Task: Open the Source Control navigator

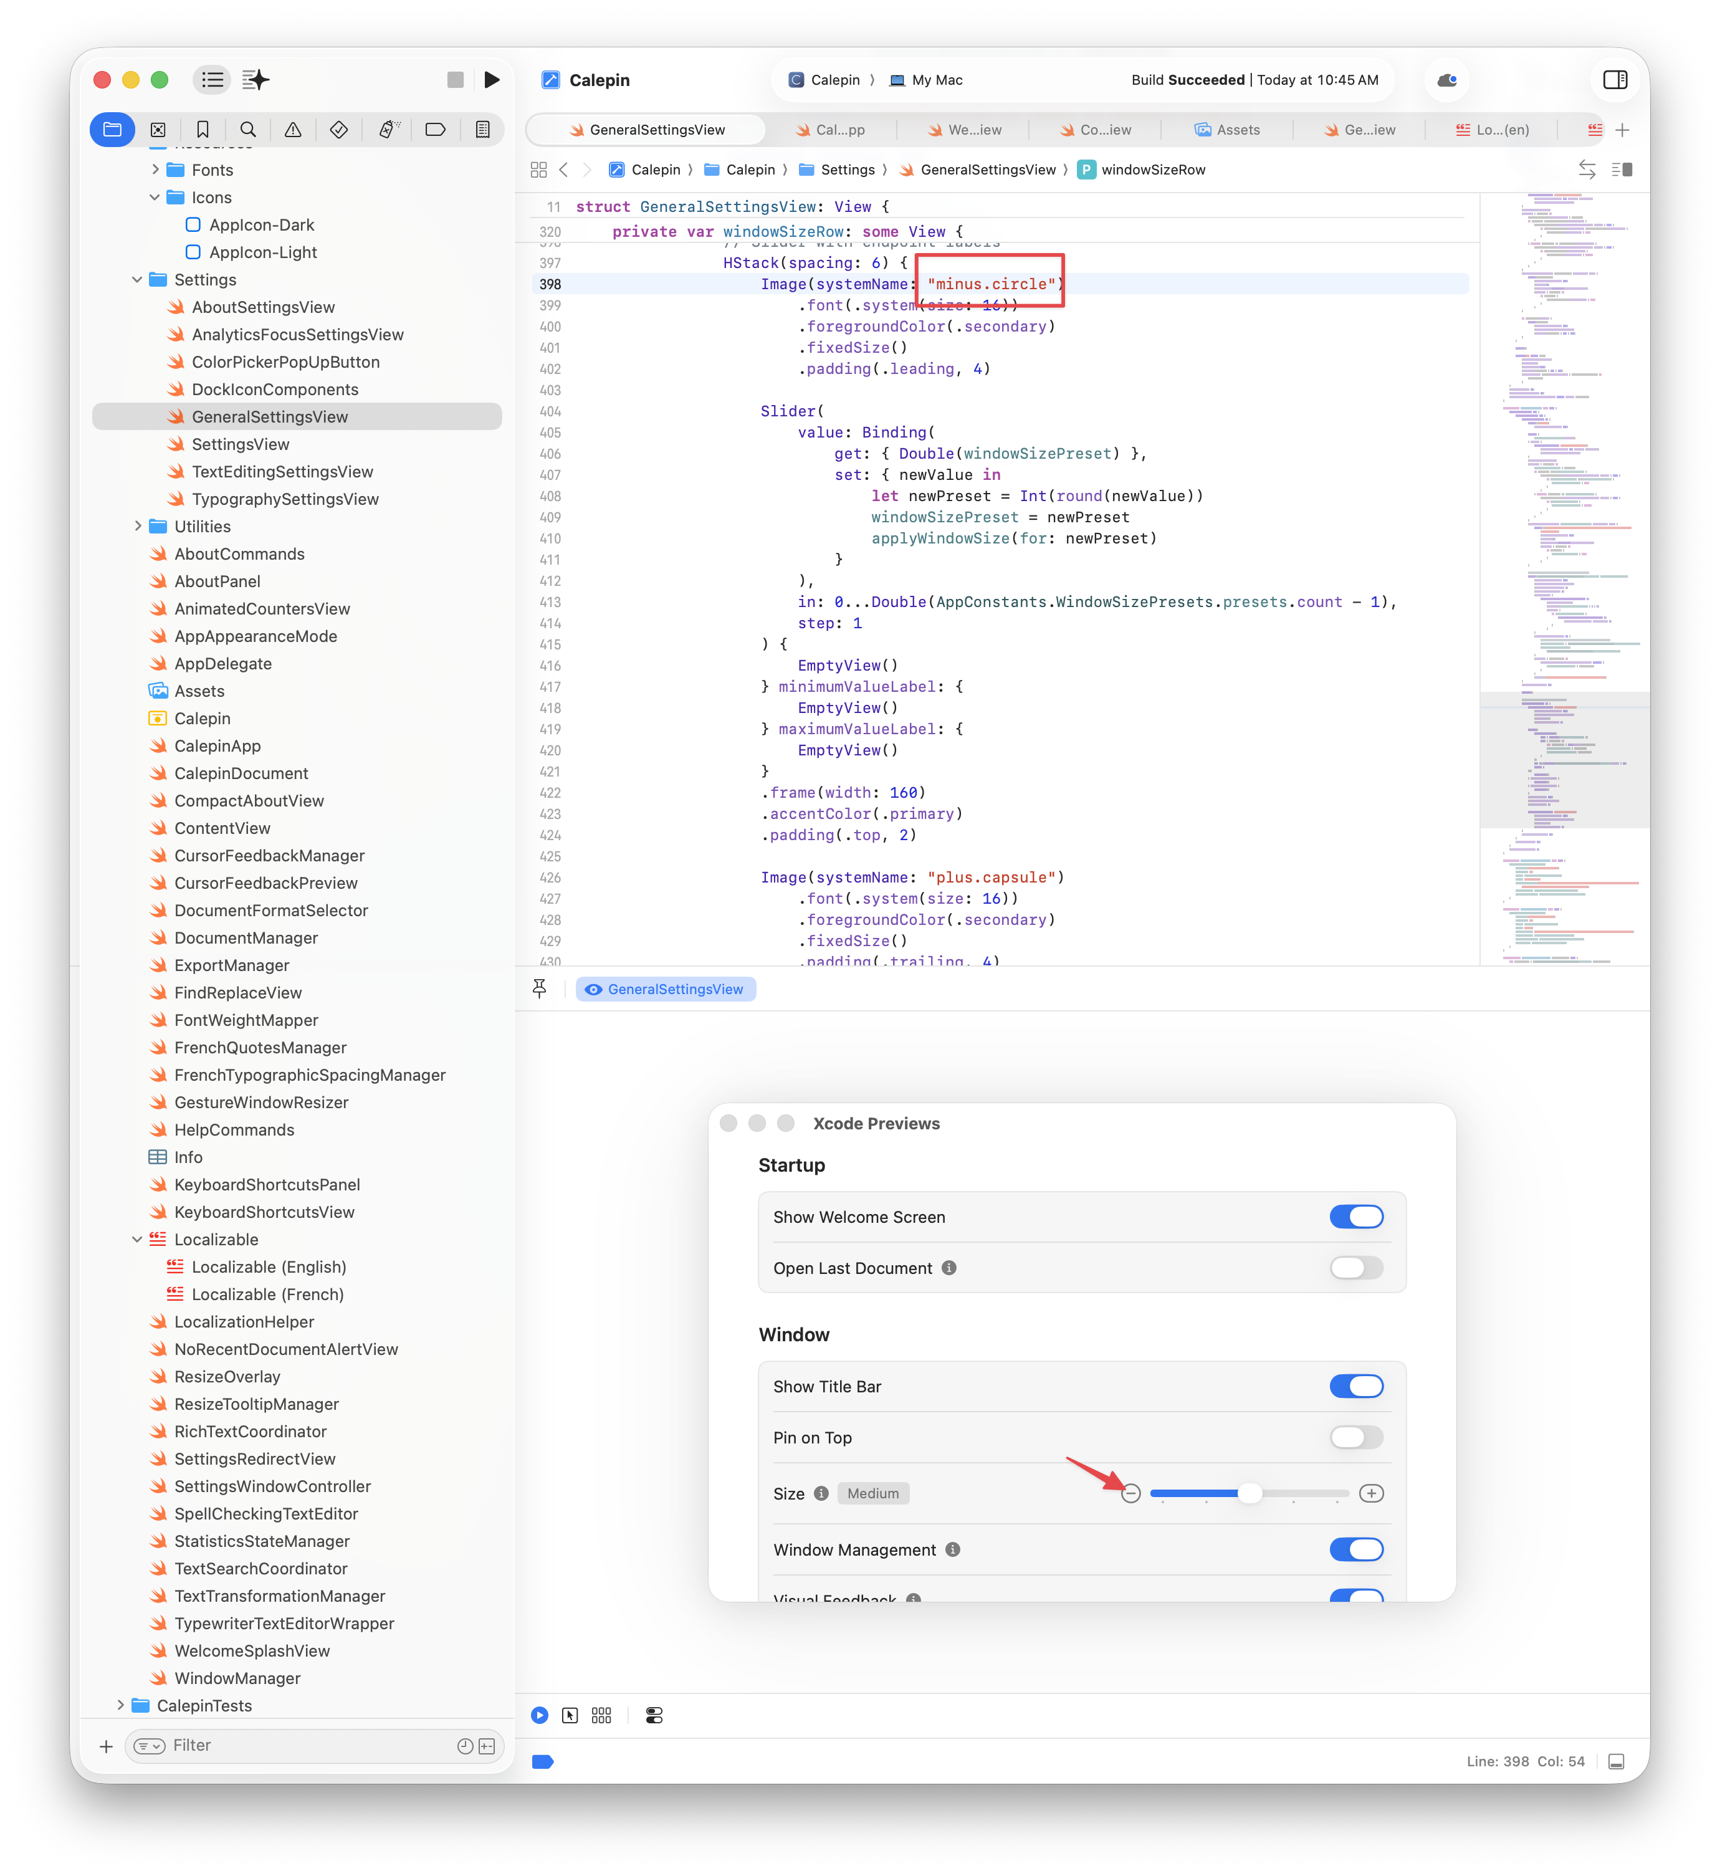Action: [158, 130]
